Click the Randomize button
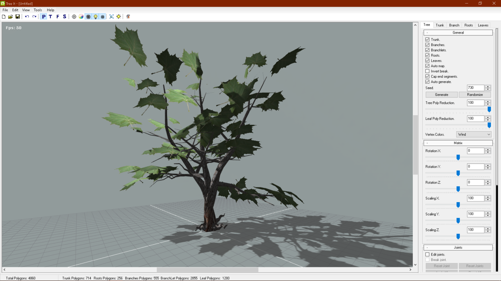The width and height of the screenshot is (501, 281). [x=475, y=95]
